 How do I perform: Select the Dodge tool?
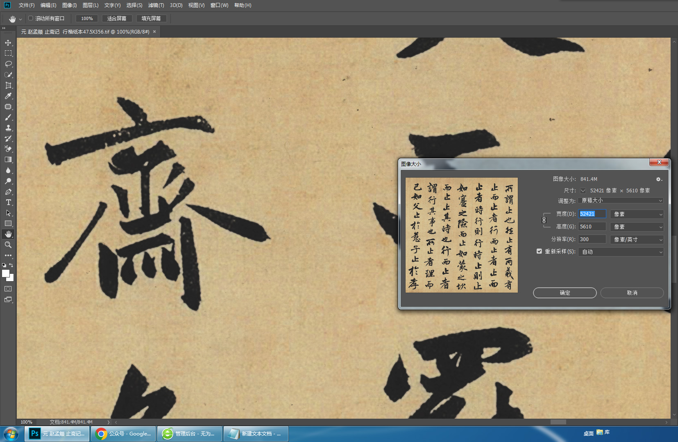coord(8,181)
